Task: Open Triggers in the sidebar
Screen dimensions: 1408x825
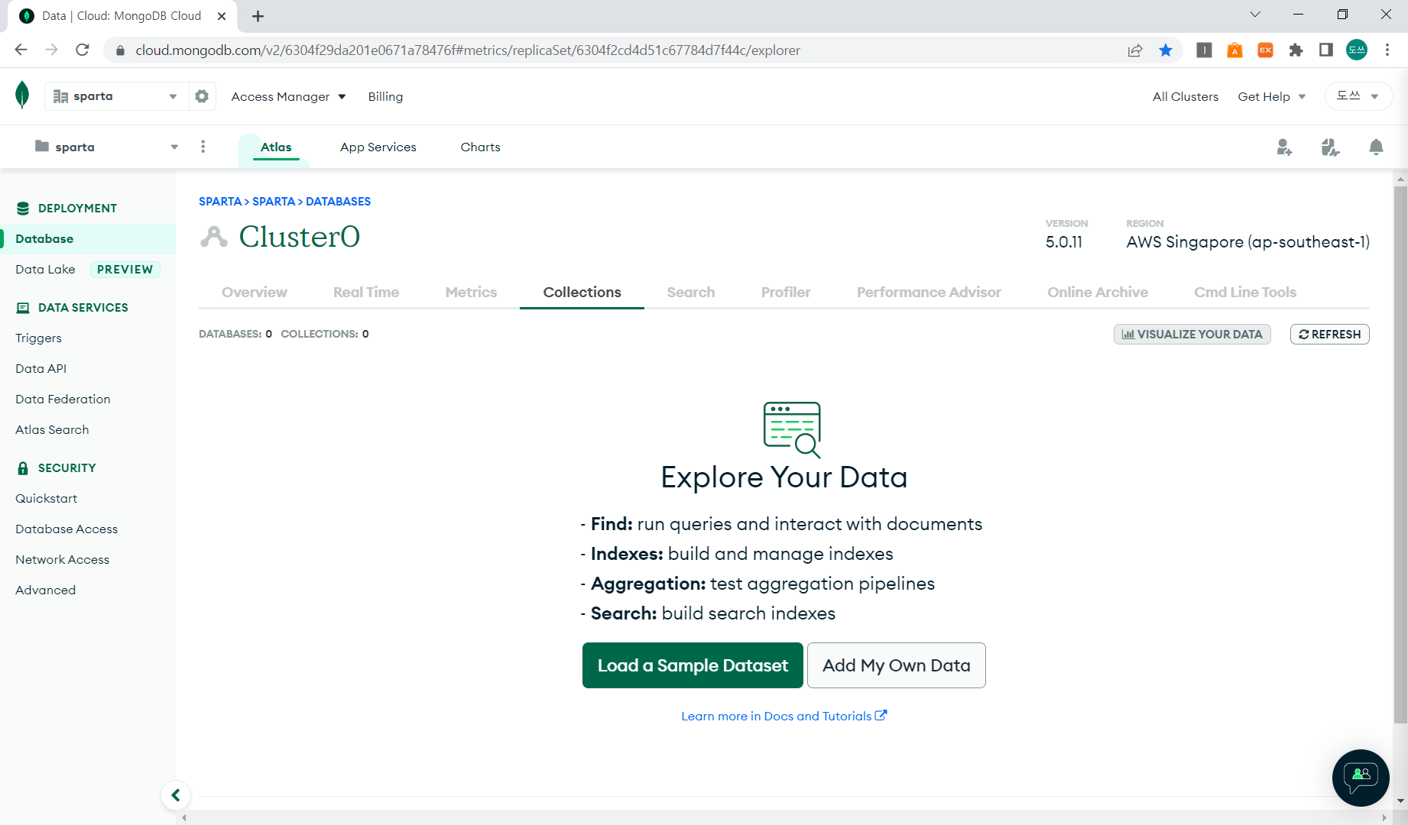Action: point(38,338)
